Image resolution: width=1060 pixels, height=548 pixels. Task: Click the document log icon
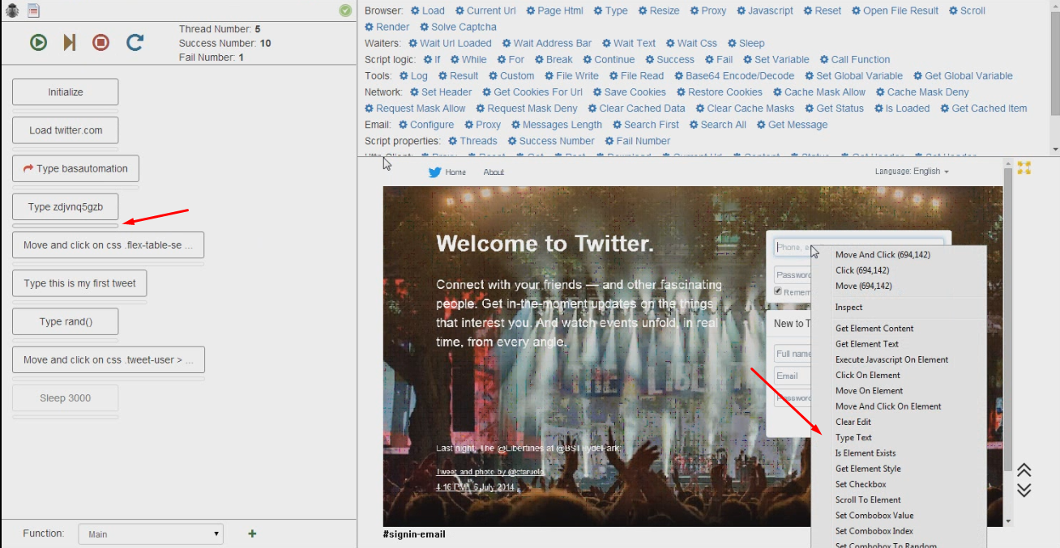(33, 11)
